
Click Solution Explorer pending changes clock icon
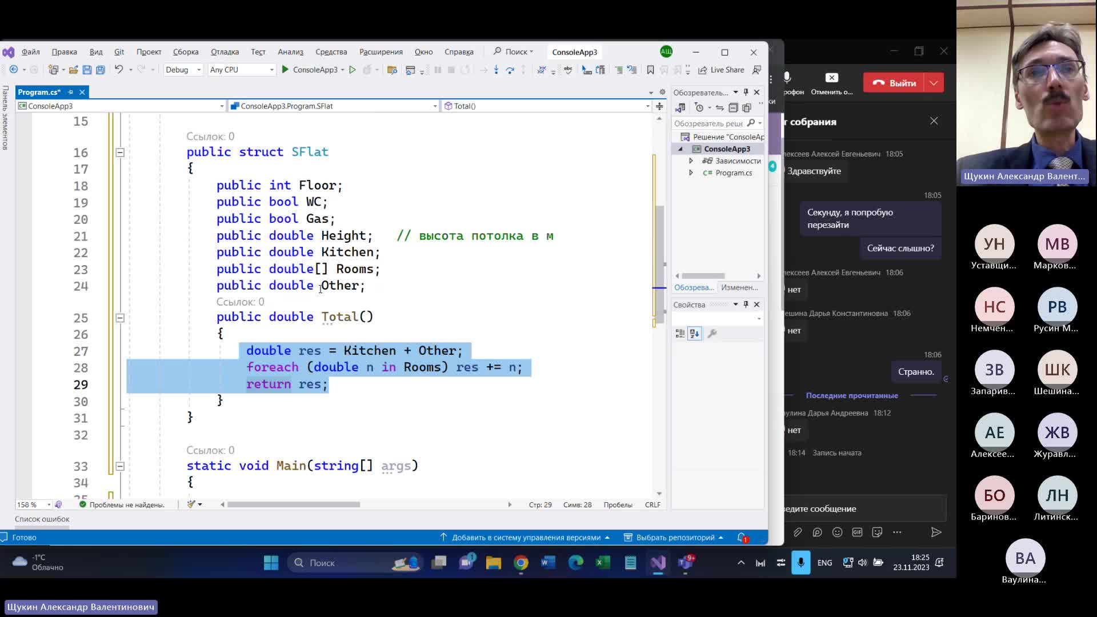[x=699, y=107]
